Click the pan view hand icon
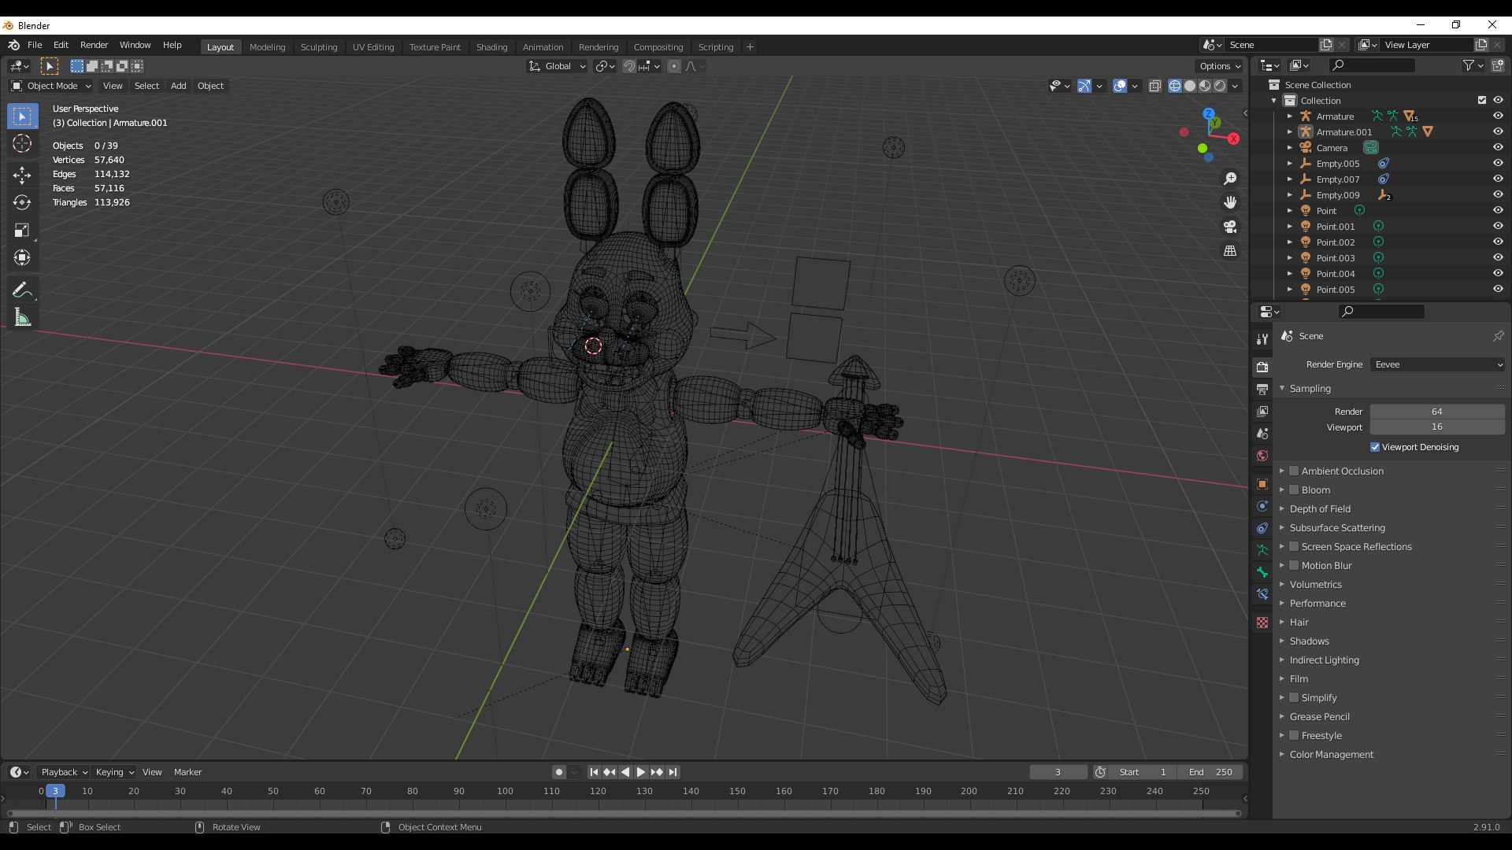The image size is (1512, 850). pos(1230,202)
